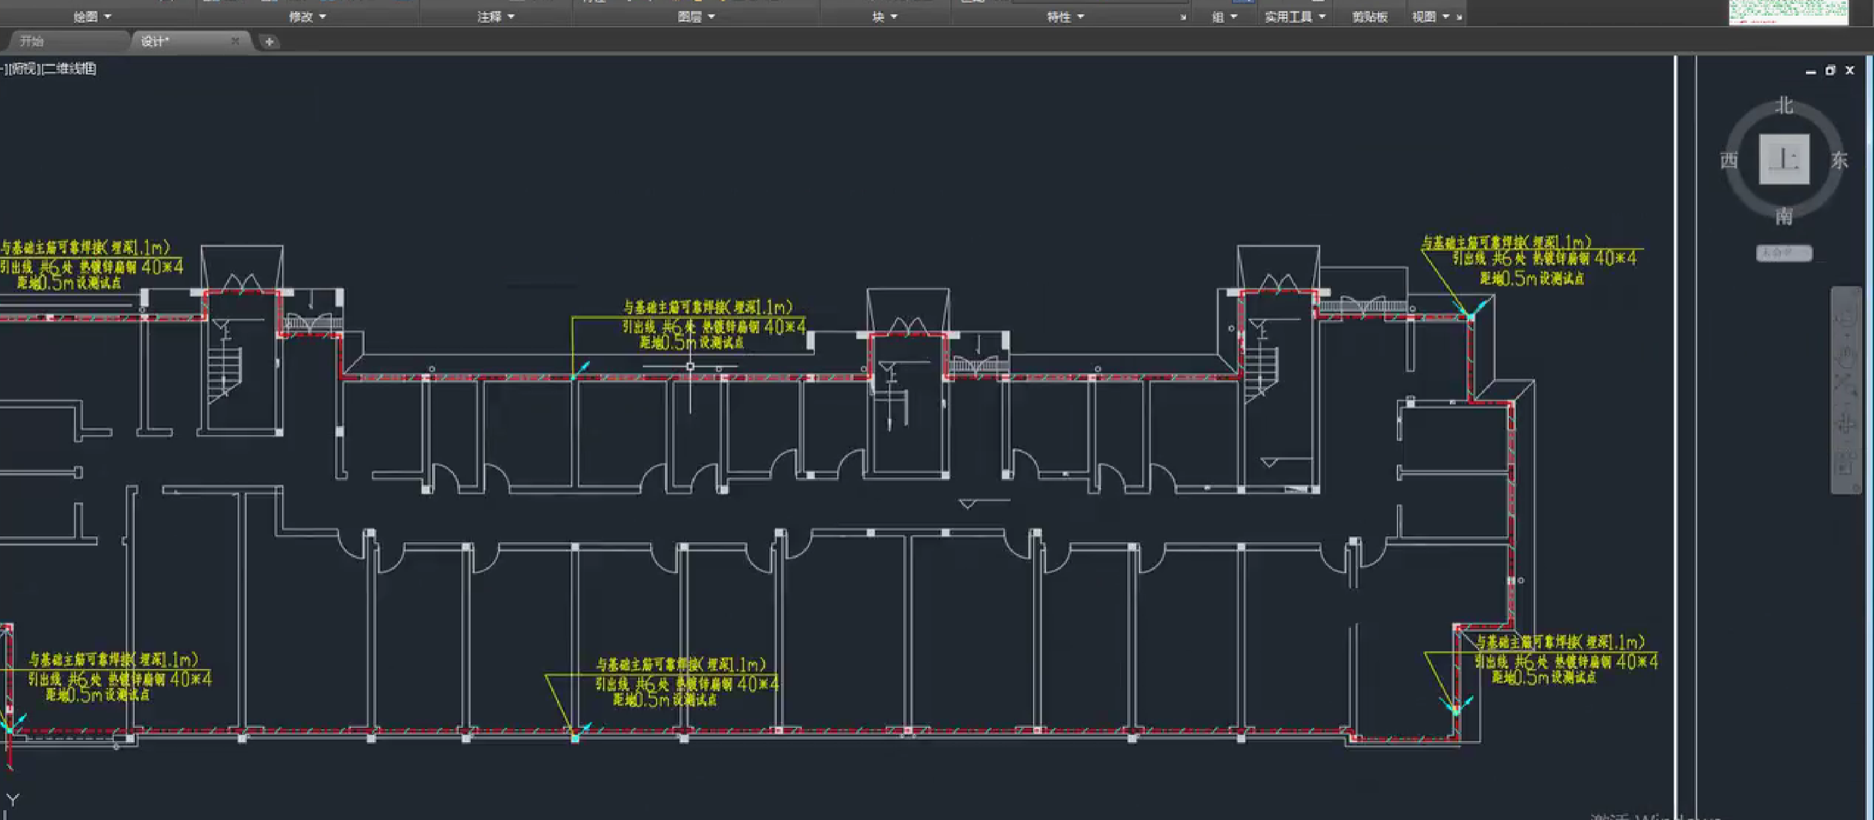Open ShowMotion from the navigation bar
1874x820 pixels.
(x=1846, y=463)
